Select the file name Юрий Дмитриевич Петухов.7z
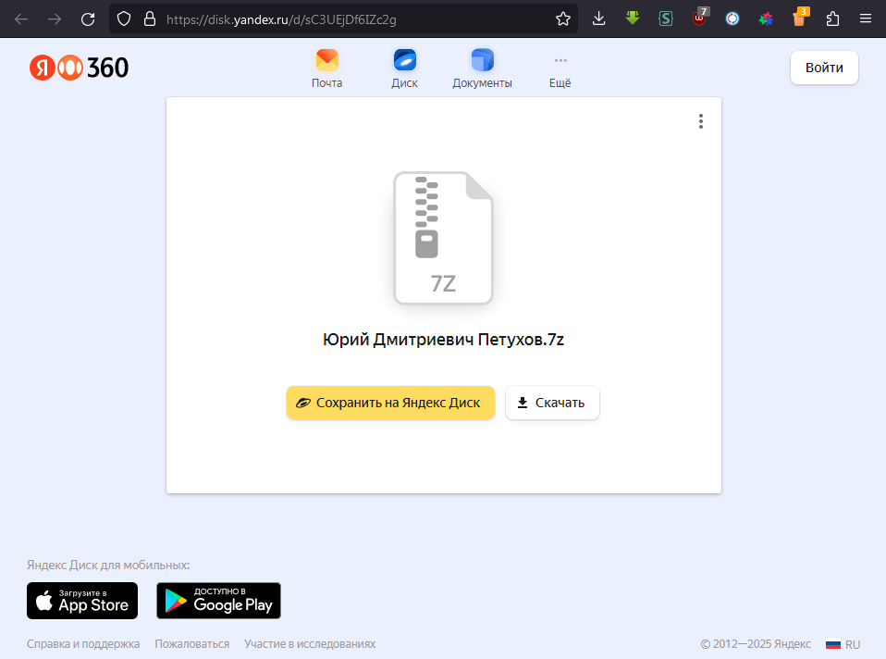The height and width of the screenshot is (659, 886). tap(443, 340)
